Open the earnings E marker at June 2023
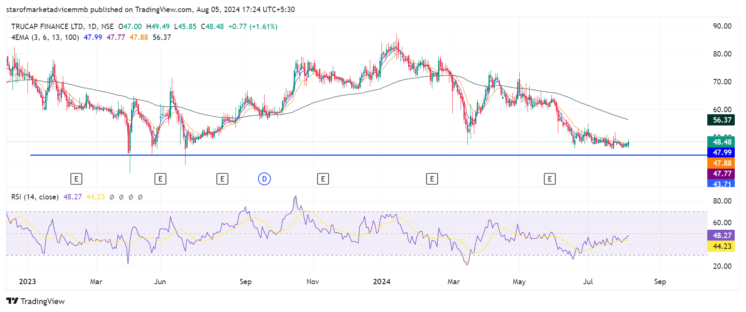The image size is (746, 312). 160,179
